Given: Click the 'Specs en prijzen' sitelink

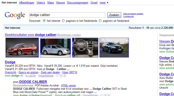Looking at the screenshot, I should coord(28,73).
